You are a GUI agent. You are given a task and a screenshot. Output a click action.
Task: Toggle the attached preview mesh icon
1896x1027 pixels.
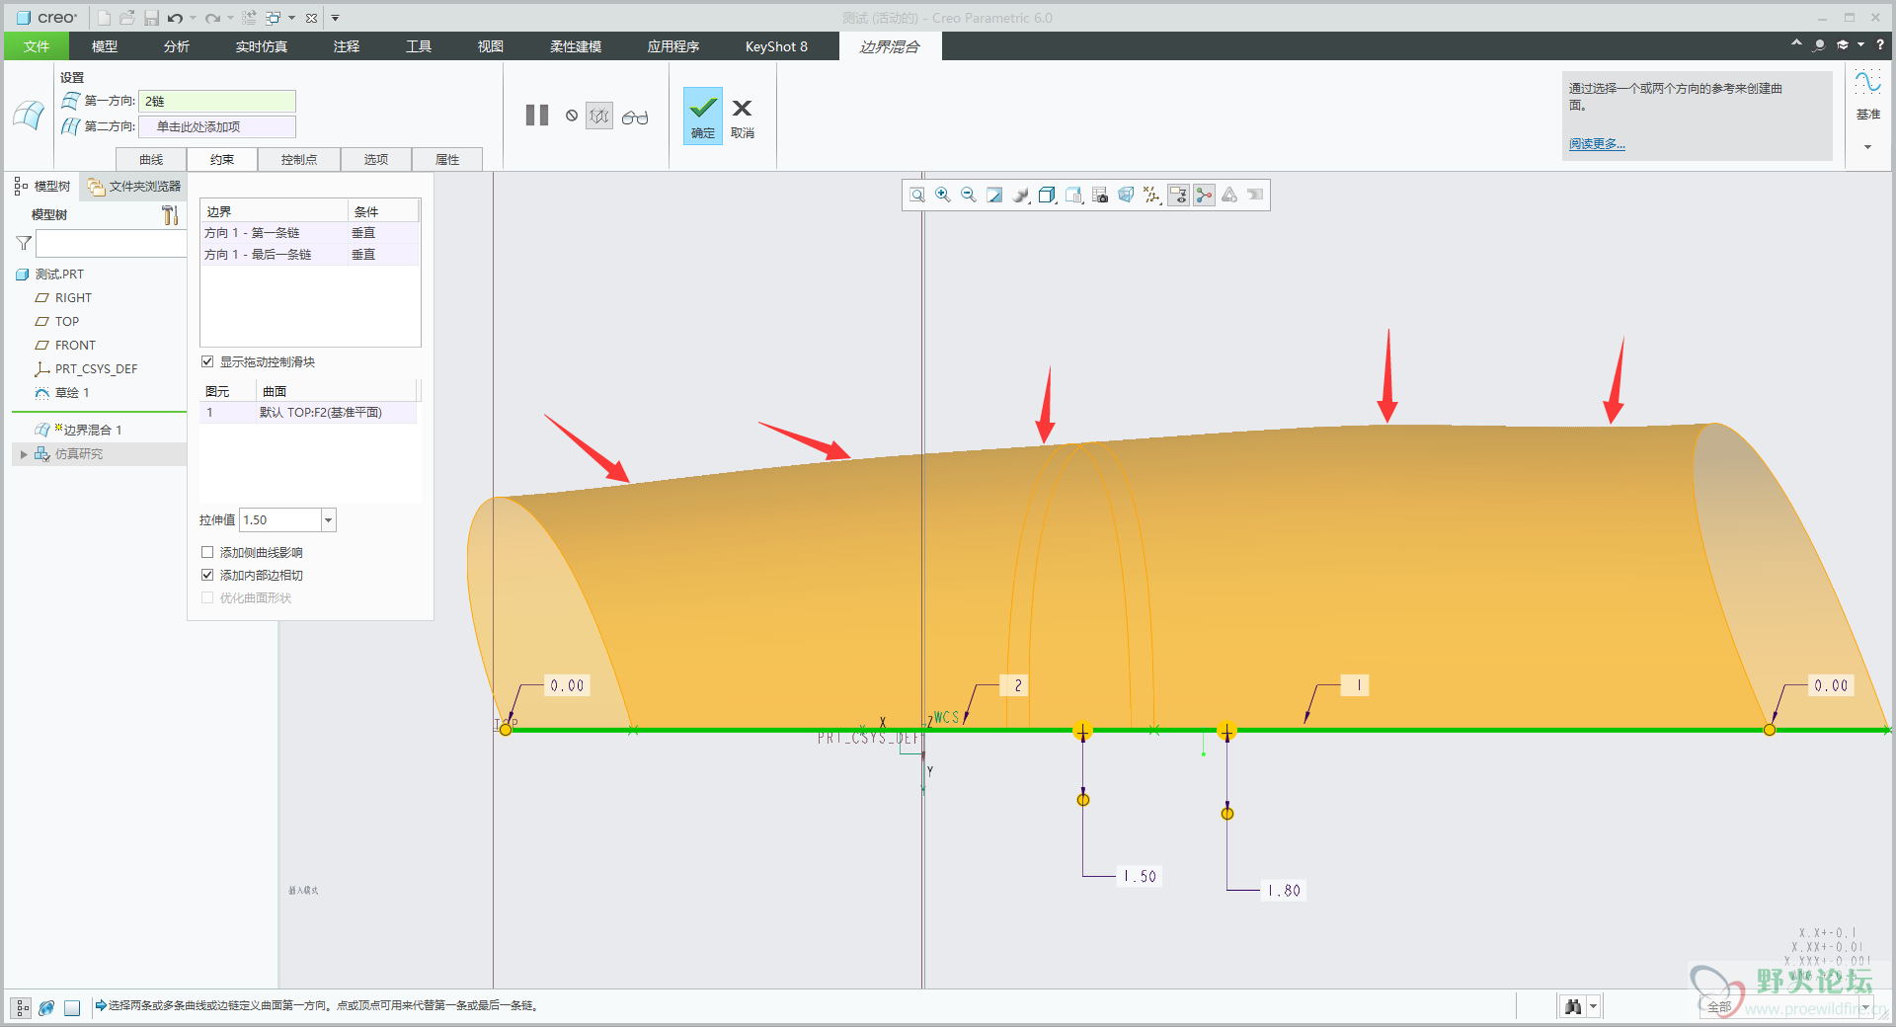[x=599, y=116]
